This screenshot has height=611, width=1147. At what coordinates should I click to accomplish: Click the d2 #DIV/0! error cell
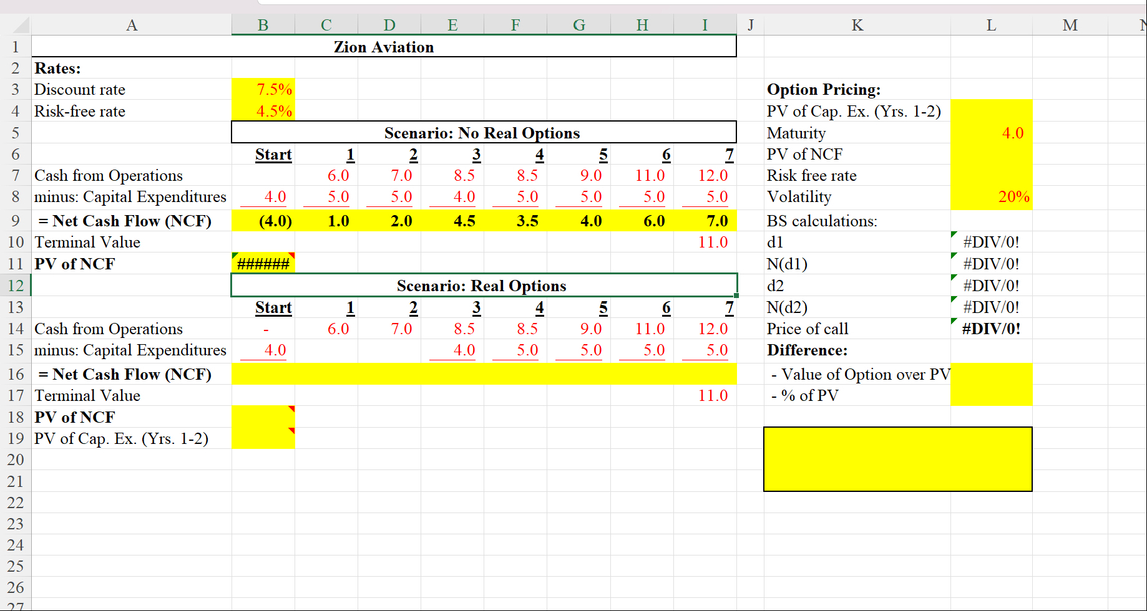click(992, 286)
